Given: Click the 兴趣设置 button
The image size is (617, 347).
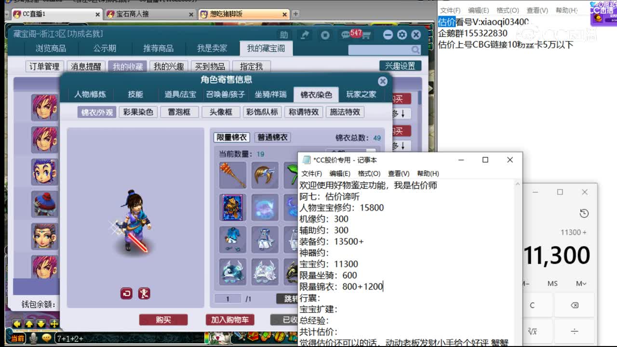Looking at the screenshot, I should [400, 66].
